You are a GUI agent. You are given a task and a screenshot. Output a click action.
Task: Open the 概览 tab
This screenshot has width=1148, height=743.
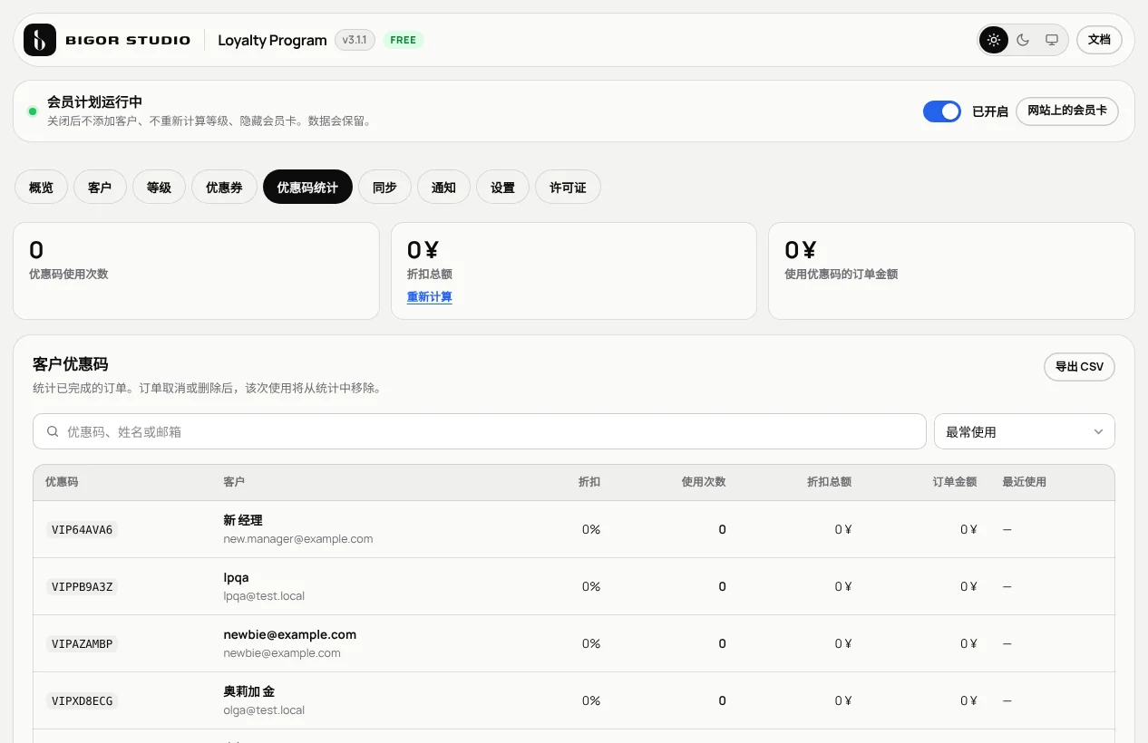[41, 188]
